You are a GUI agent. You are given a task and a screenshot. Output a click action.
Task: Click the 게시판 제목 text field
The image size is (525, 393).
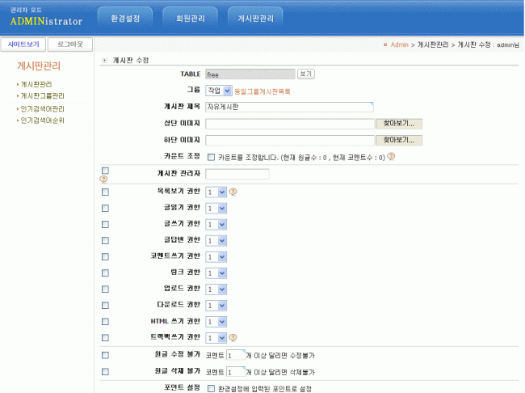pyautogui.click(x=289, y=107)
